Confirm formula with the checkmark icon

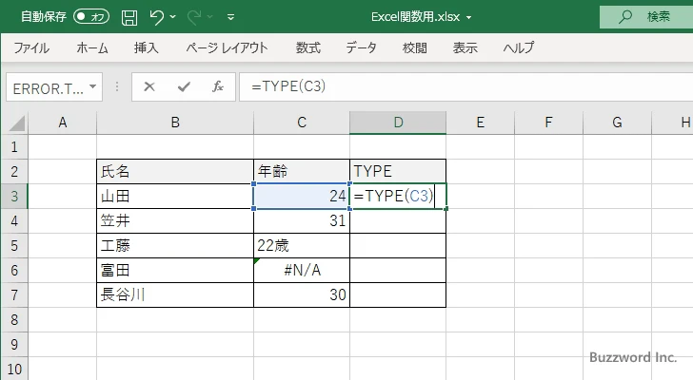tap(184, 86)
